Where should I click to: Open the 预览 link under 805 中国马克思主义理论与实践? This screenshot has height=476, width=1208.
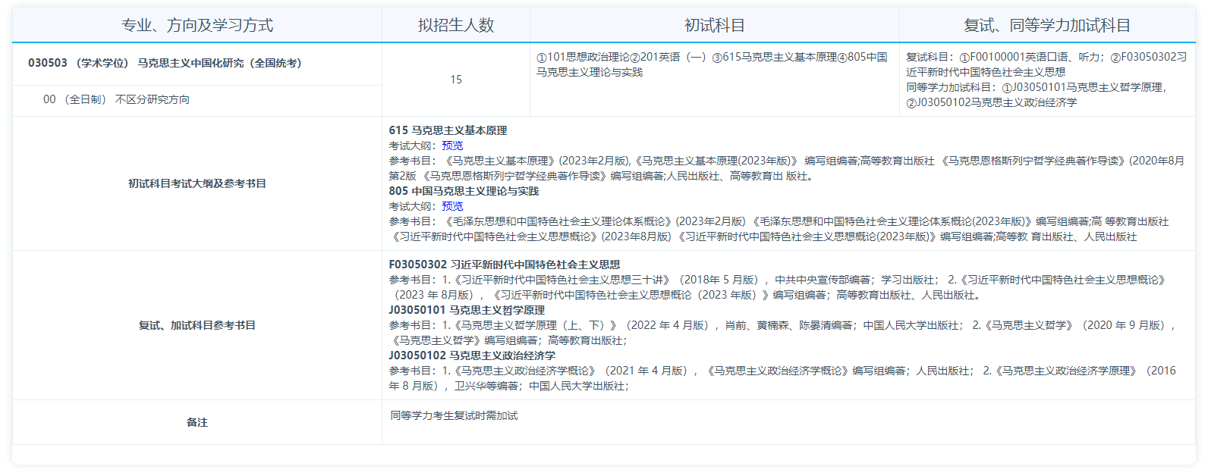452,206
